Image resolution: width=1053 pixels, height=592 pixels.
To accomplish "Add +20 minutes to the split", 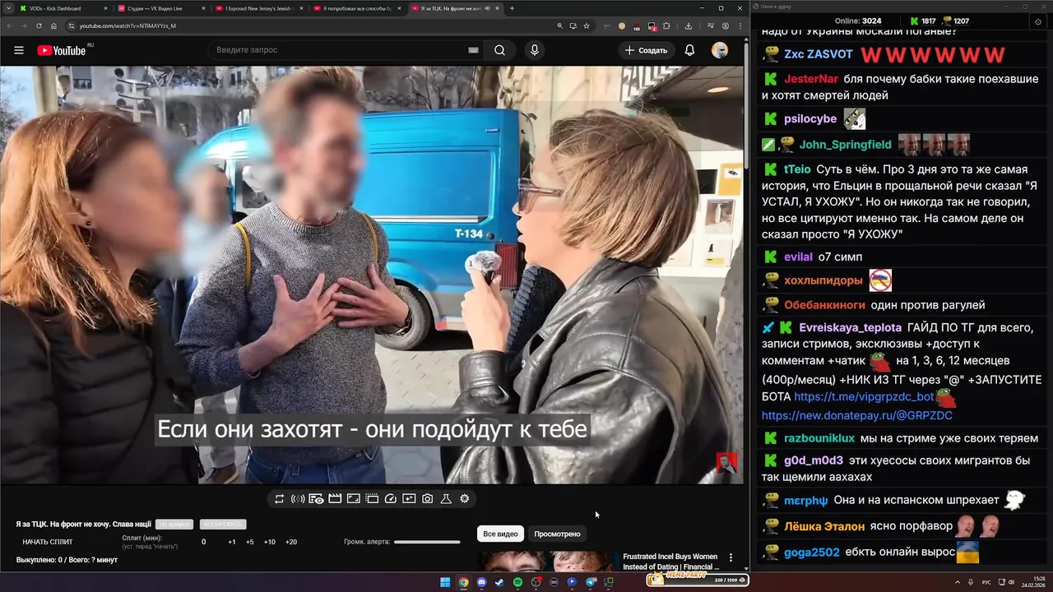I will click(291, 542).
